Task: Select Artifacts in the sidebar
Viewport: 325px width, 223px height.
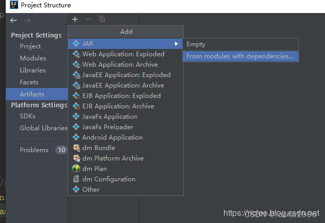Action: click(x=36, y=94)
